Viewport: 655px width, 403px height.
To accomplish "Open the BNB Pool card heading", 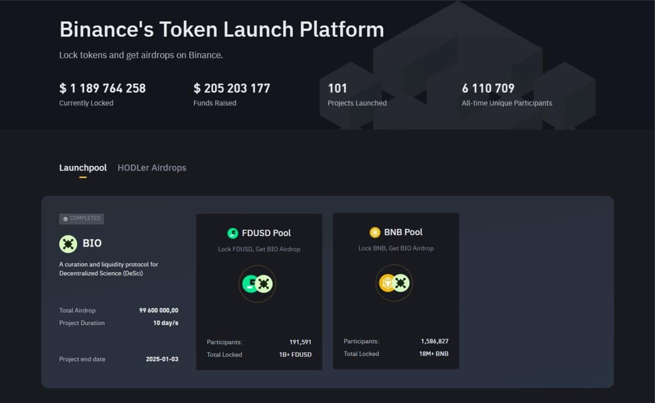I will [403, 232].
